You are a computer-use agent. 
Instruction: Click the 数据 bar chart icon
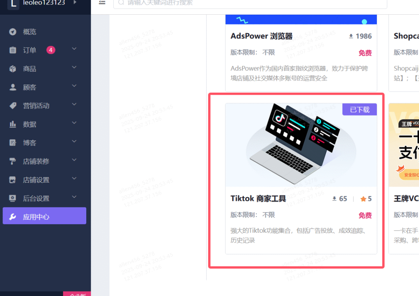pyautogui.click(x=13, y=124)
